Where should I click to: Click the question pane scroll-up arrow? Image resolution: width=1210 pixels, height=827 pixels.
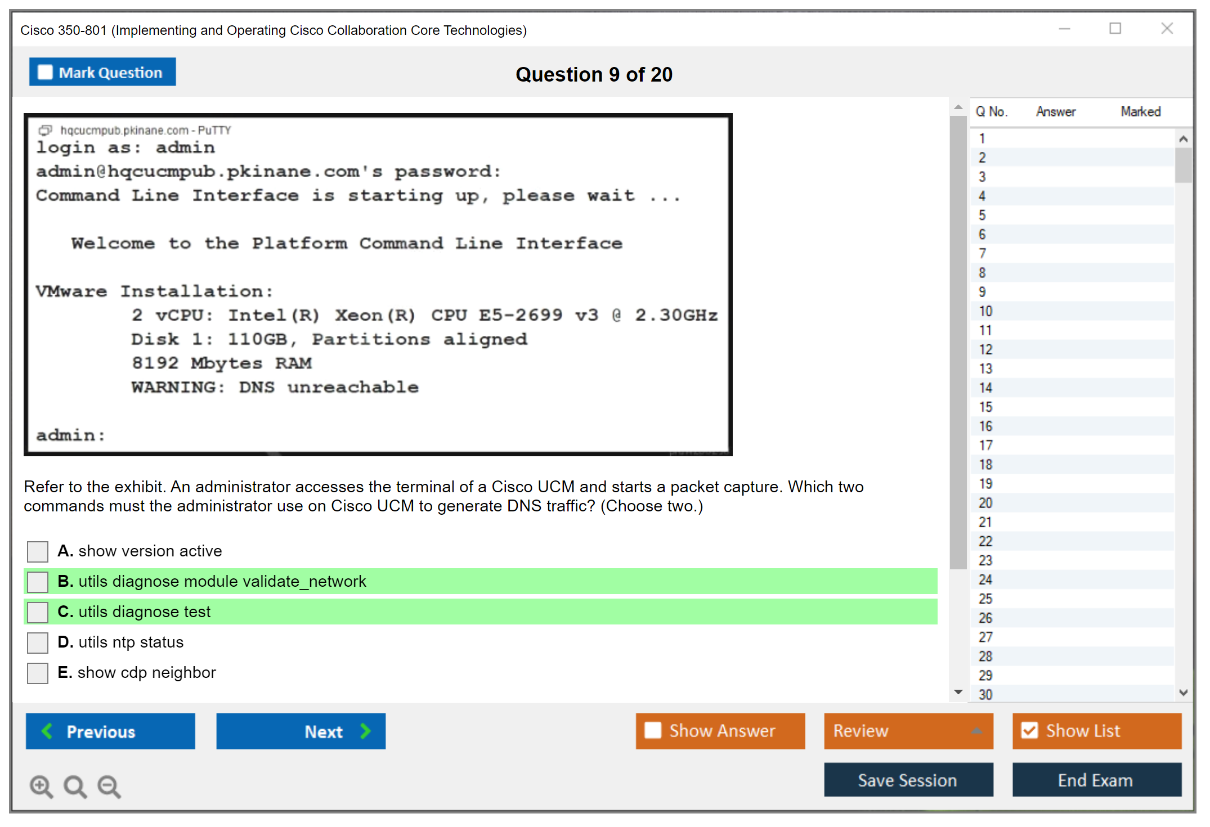(958, 107)
